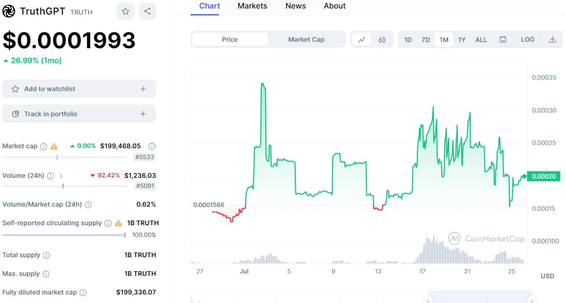The image size is (566, 303).
Task: Show the Market Cap chart
Action: coord(306,39)
